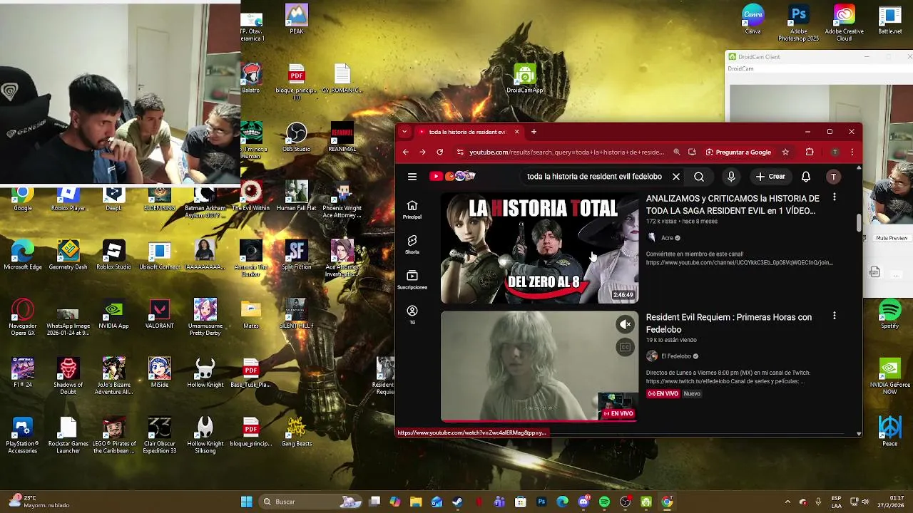
Task: Visit El Fedelobo channel
Action: (x=675, y=356)
